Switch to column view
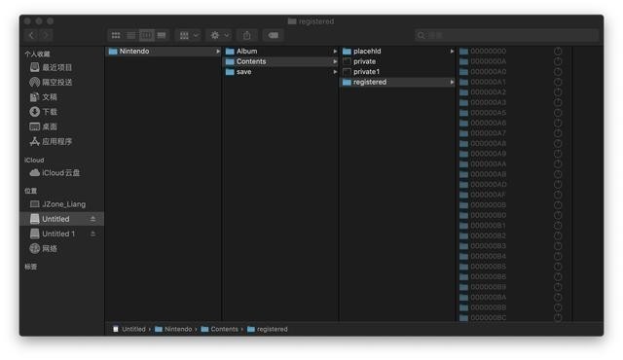 coord(146,35)
